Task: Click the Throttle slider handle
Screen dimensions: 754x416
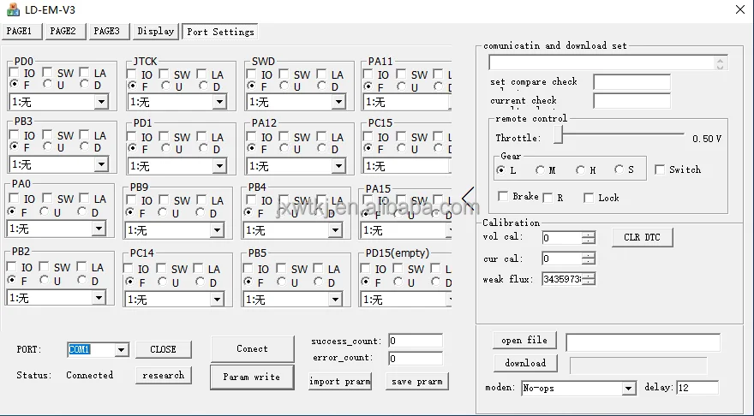Action: coord(558,135)
